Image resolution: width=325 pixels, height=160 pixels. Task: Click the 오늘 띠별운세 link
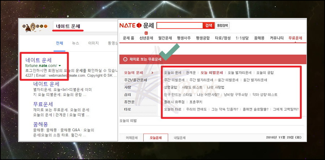pyautogui.click(x=212, y=73)
